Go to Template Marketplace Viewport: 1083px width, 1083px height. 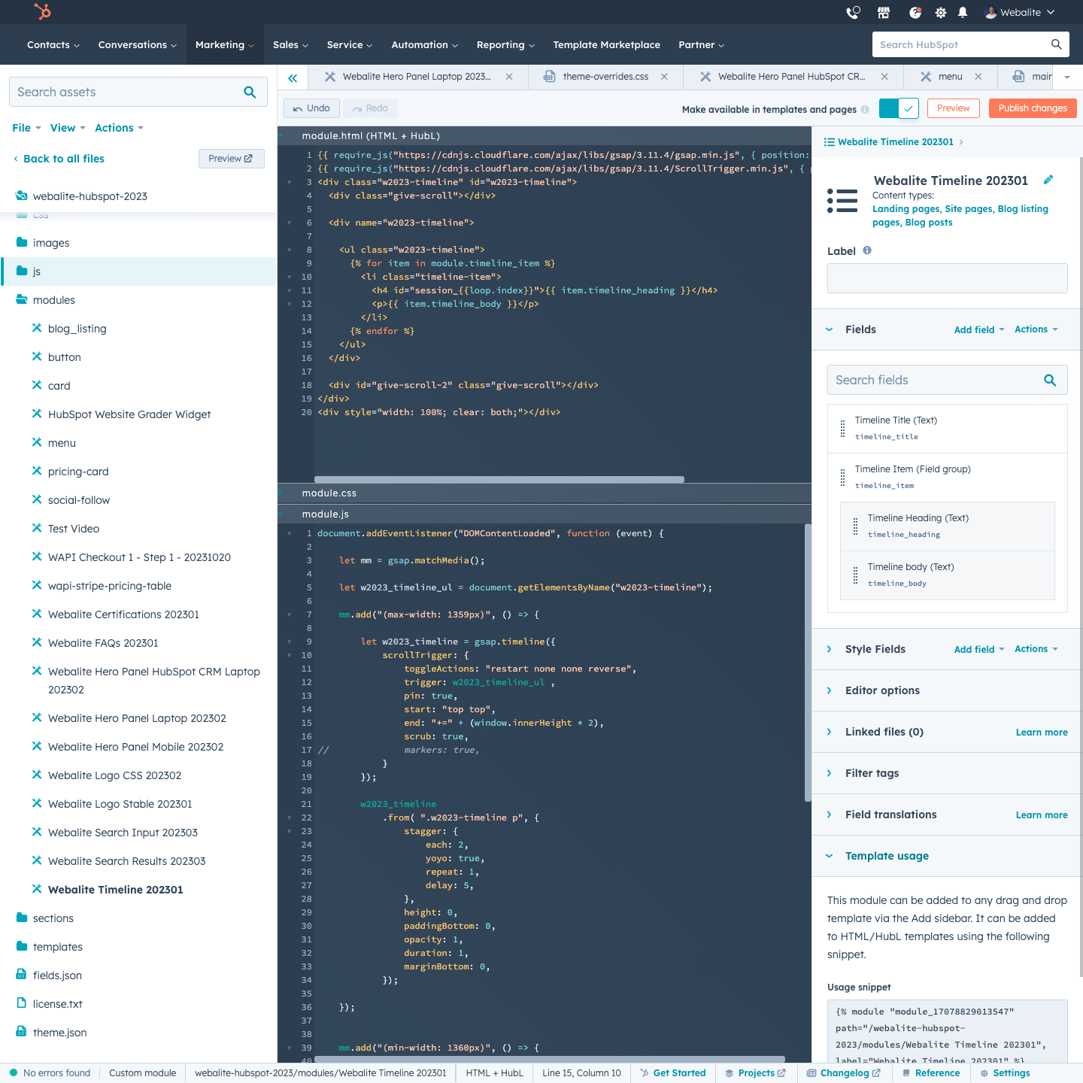pyautogui.click(x=606, y=44)
